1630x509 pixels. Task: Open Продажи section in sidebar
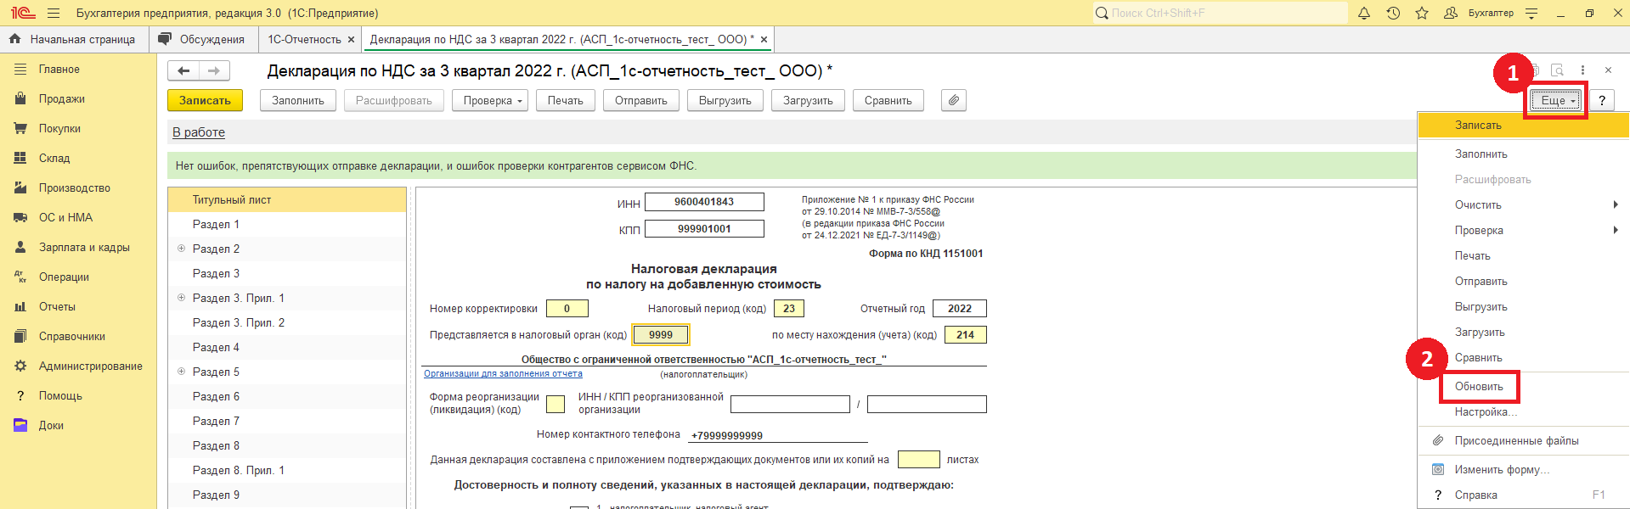click(78, 98)
